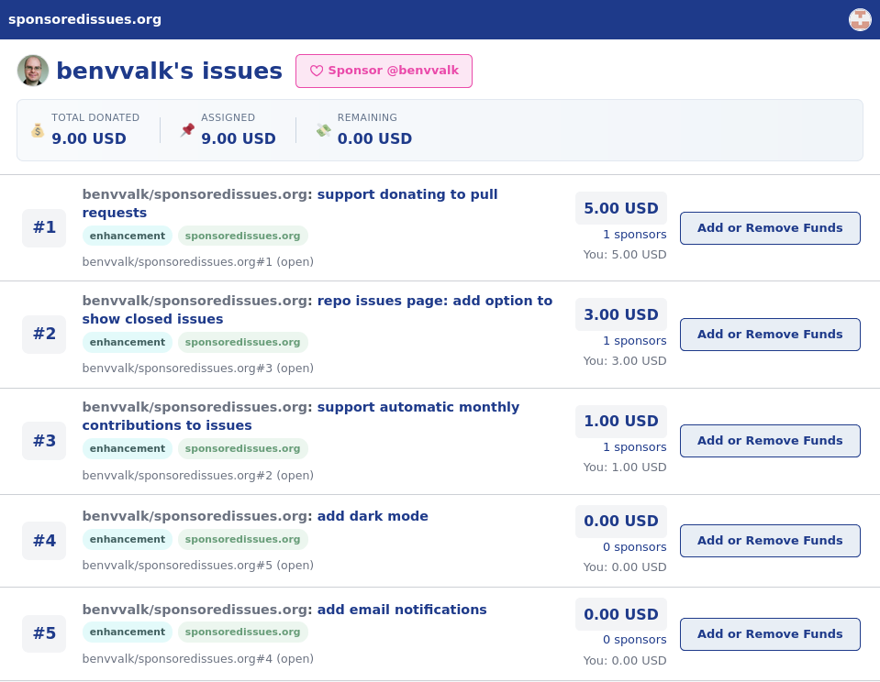
Task: Click the Sponsor @benvvalk heart button
Action: (x=384, y=71)
